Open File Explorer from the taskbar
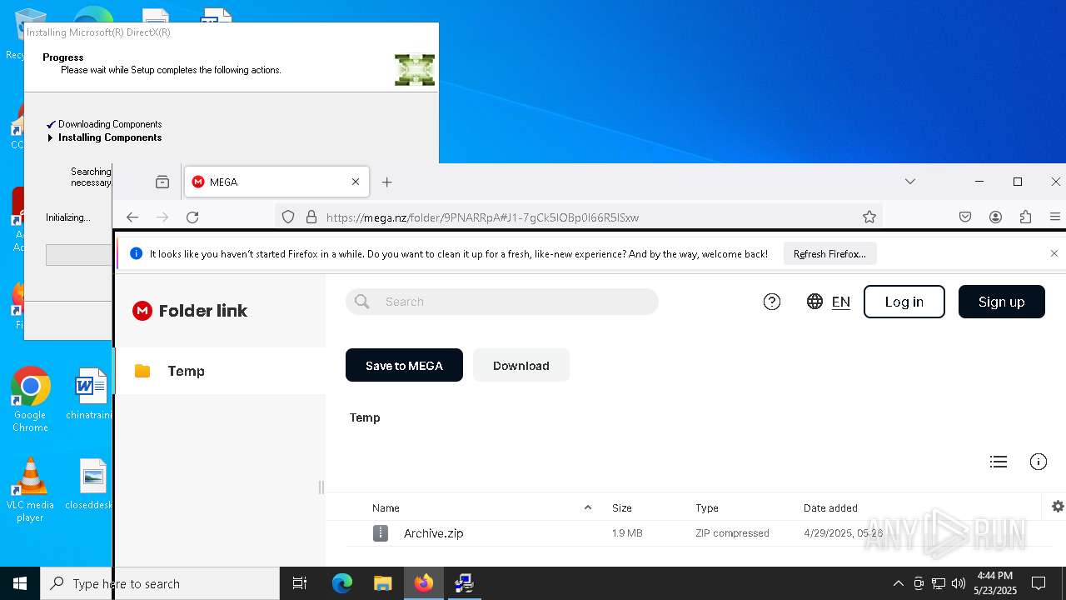Image resolution: width=1066 pixels, height=600 pixels. pyautogui.click(x=382, y=583)
